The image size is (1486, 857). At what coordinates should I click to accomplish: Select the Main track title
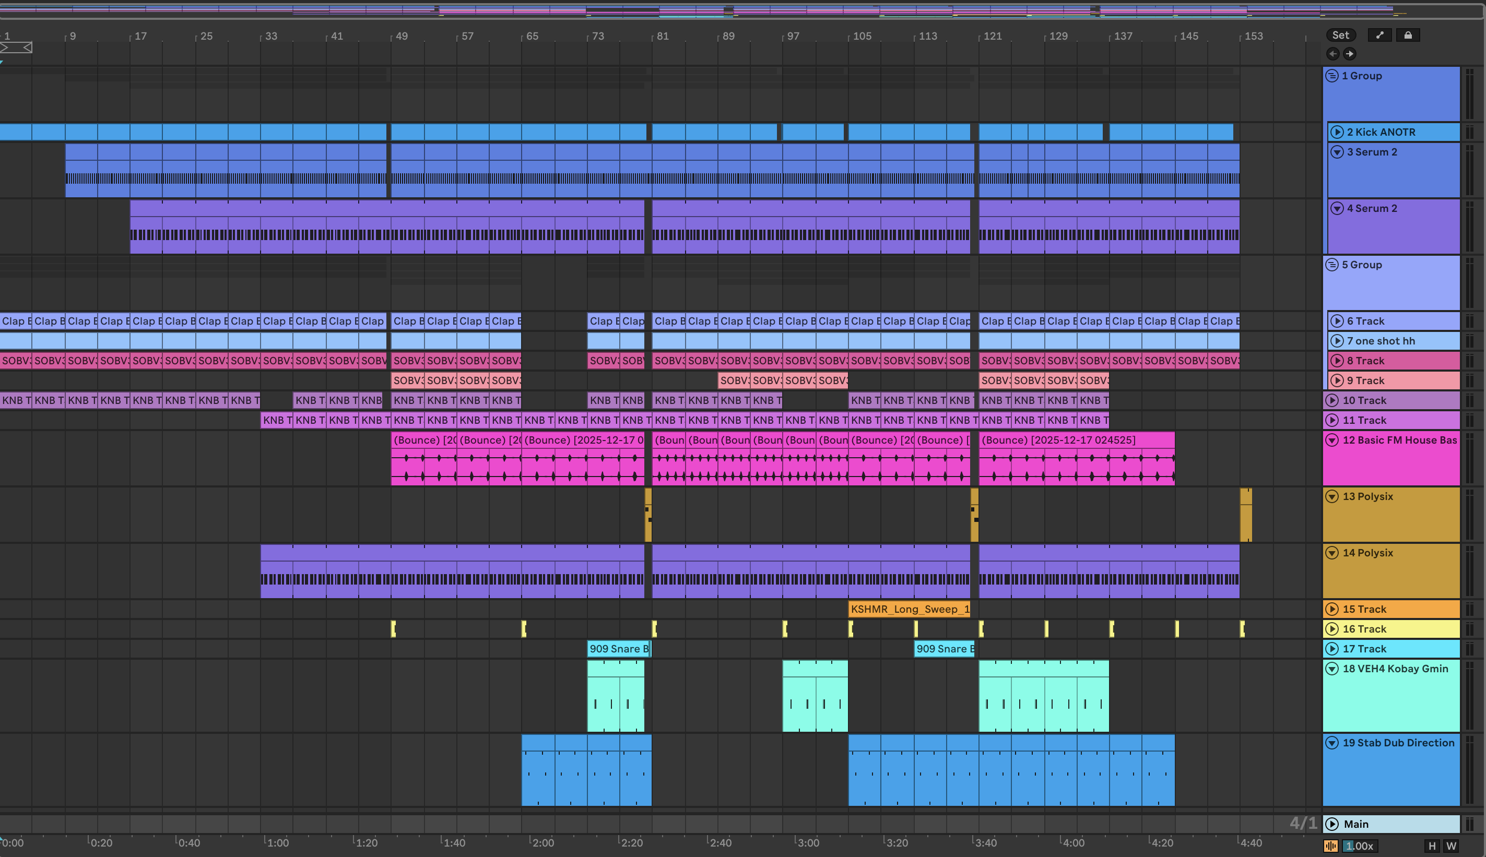1356,824
